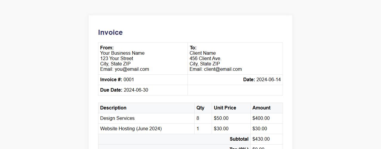Viewport: 381px width, 149px height.
Task: Click 'Your Business Name' text
Action: [122, 53]
